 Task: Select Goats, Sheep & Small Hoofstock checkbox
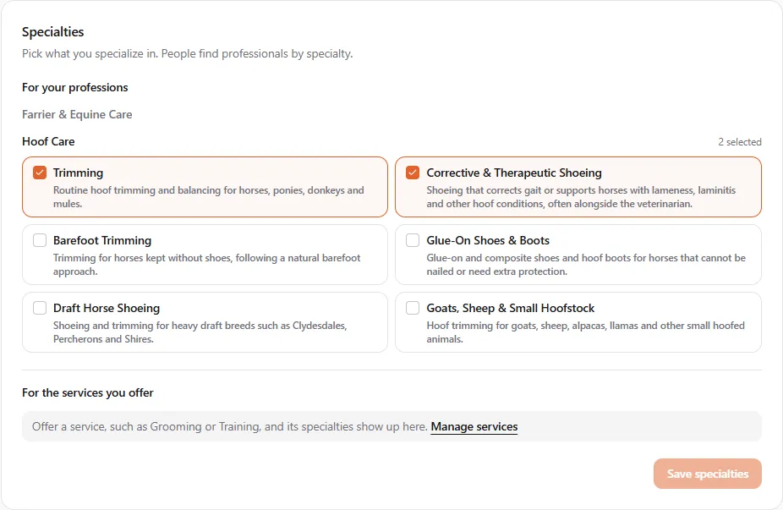tap(413, 308)
